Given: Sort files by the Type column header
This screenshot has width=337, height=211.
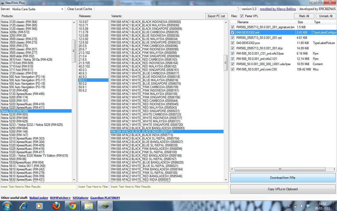Looking at the screenshot, I should pyautogui.click(x=324, y=22).
